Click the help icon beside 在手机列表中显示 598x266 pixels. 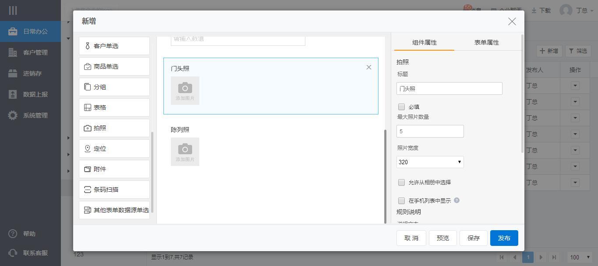point(456,200)
